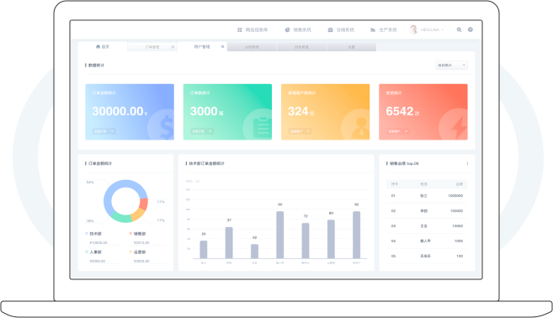The height and width of the screenshot is (318, 553).
Task: Click the 销售系统 pie chart icon
Action: coord(287,30)
